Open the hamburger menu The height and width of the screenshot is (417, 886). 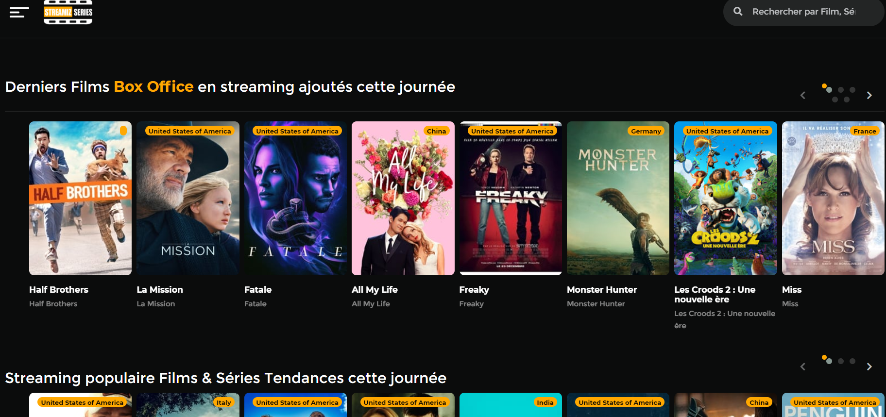[19, 12]
